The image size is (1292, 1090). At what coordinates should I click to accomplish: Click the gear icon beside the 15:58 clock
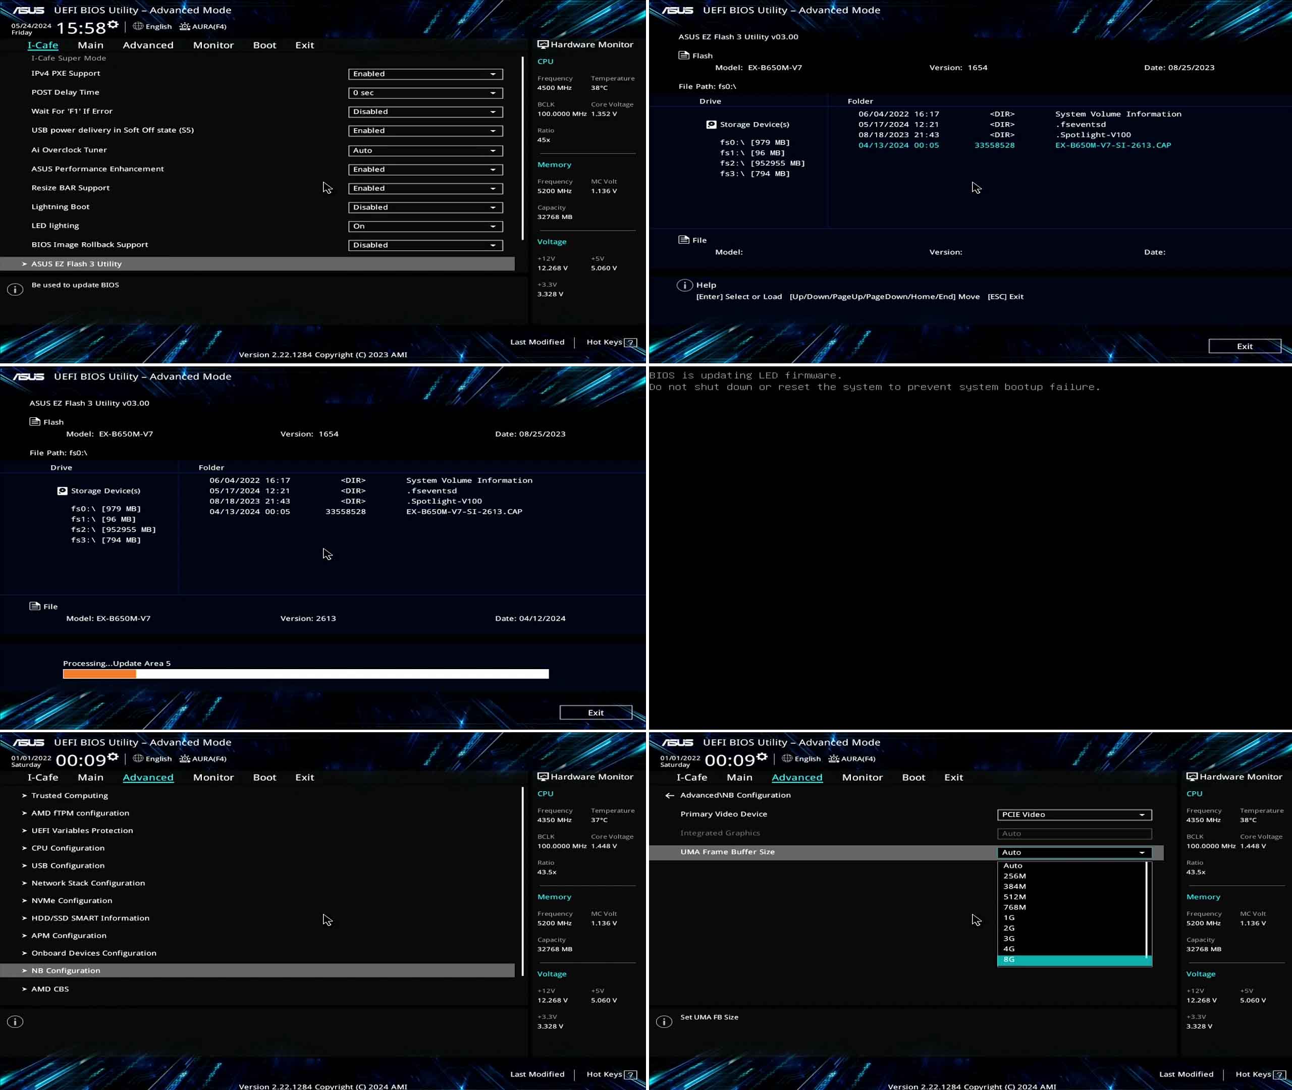pyautogui.click(x=113, y=25)
